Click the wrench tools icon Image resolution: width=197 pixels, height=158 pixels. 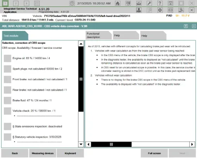pos(149,3)
